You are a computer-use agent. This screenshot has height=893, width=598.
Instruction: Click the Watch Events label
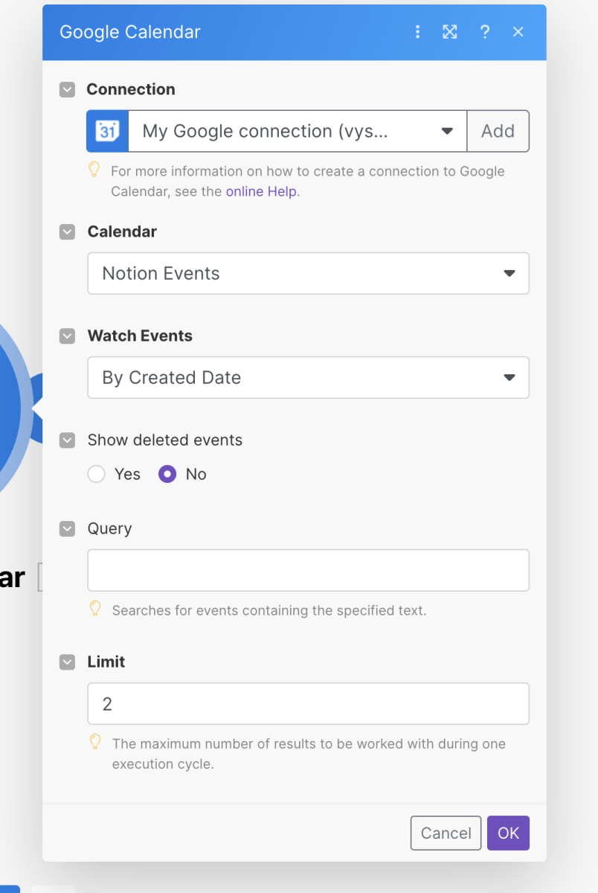(x=140, y=336)
